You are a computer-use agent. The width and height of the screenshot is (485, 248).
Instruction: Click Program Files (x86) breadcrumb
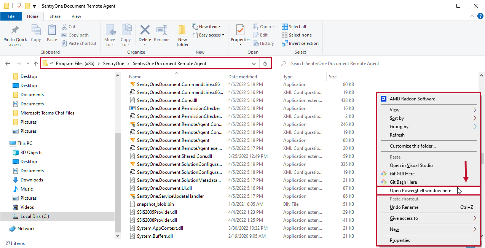75,64
